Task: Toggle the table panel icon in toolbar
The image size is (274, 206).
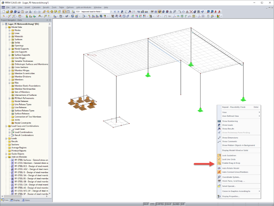Action: (68, 12)
